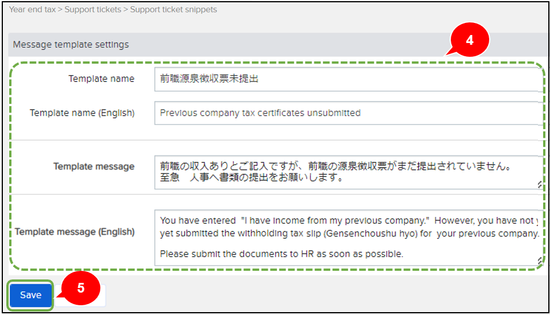Viewport: 550px width, 315px height.
Task: Click the Template message (English) label
Action: pyautogui.click(x=75, y=232)
